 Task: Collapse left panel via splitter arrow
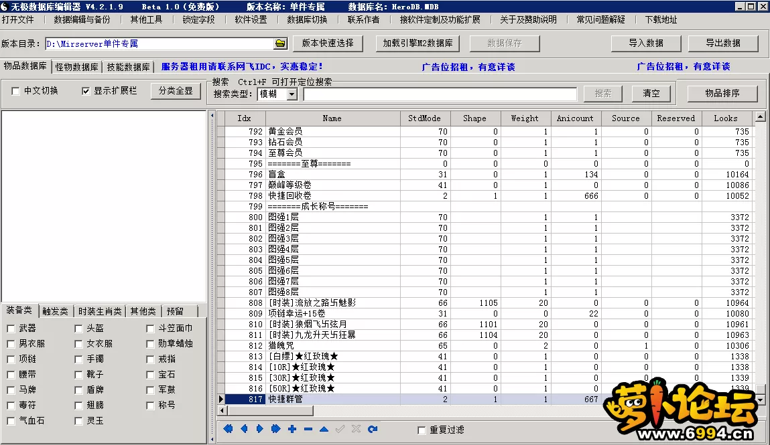[x=212, y=116]
